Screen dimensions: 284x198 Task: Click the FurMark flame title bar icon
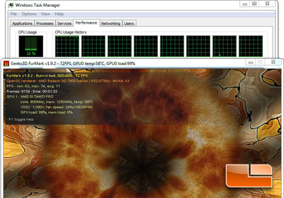click(x=7, y=63)
